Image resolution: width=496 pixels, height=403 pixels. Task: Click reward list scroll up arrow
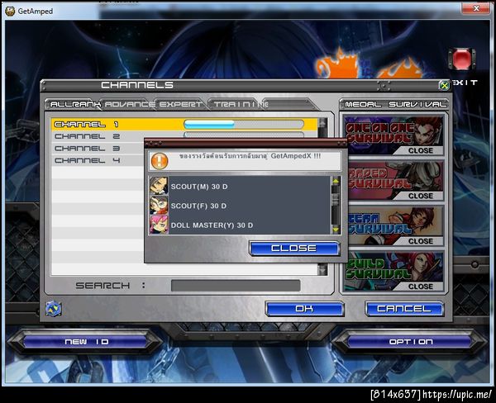(x=336, y=181)
